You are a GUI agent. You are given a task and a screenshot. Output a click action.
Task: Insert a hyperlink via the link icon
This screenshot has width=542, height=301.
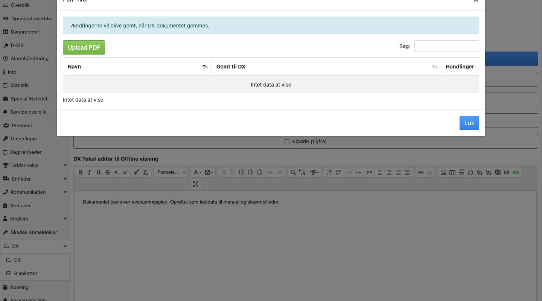(421, 172)
